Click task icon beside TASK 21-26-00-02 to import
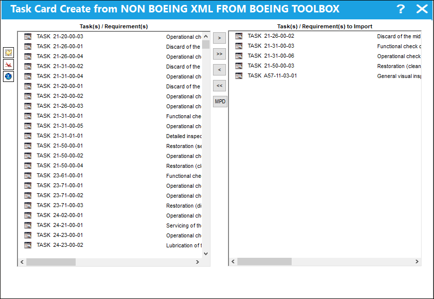This screenshot has height=299, width=434. [x=238, y=36]
